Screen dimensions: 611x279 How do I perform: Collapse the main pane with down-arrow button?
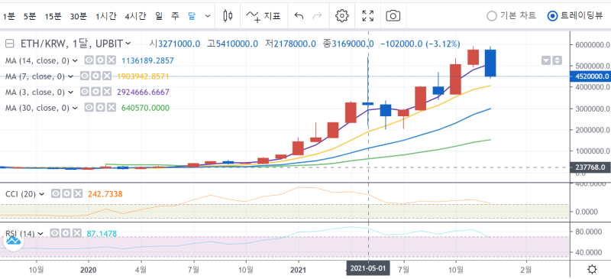(x=546, y=60)
